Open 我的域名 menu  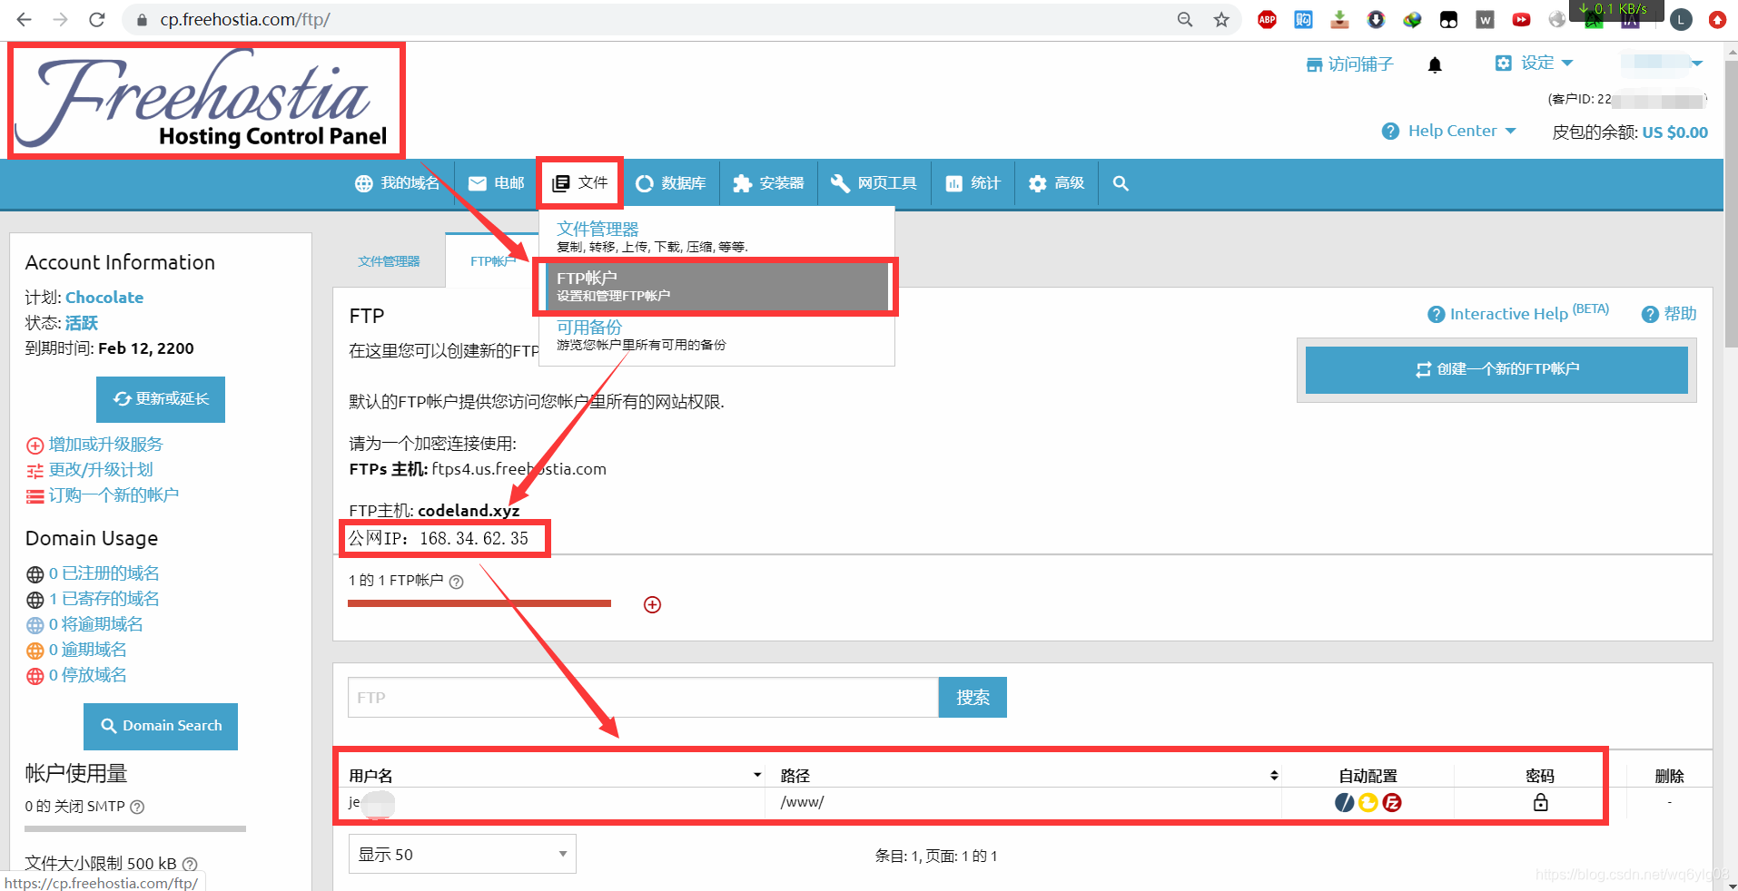tap(397, 183)
